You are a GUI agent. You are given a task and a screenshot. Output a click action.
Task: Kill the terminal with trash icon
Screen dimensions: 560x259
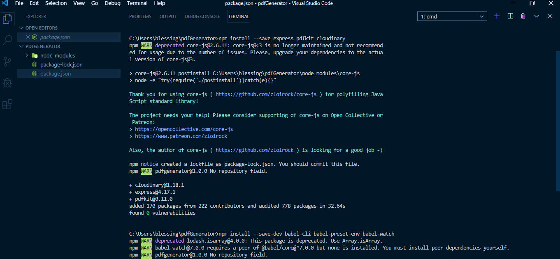pos(523,16)
